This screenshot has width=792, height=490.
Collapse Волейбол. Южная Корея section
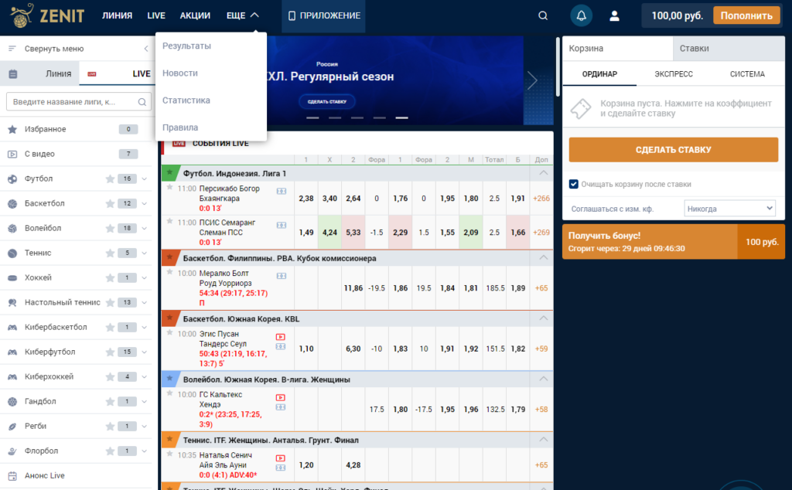[x=544, y=379]
